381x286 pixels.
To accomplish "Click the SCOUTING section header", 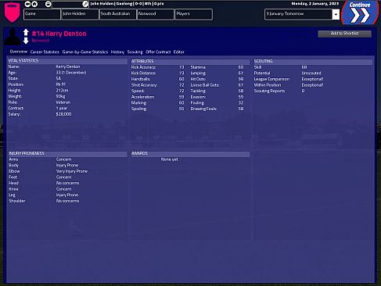I will pos(313,61).
